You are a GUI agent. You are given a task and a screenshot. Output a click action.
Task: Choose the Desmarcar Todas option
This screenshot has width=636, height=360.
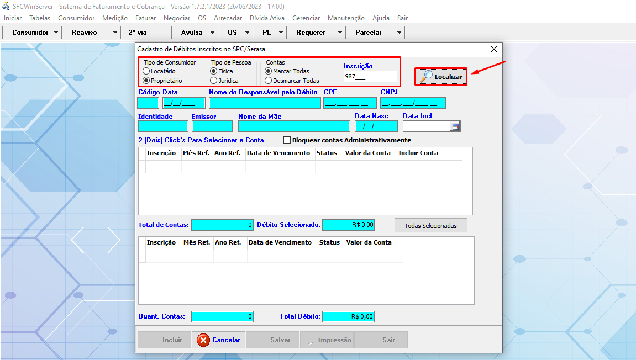[269, 81]
